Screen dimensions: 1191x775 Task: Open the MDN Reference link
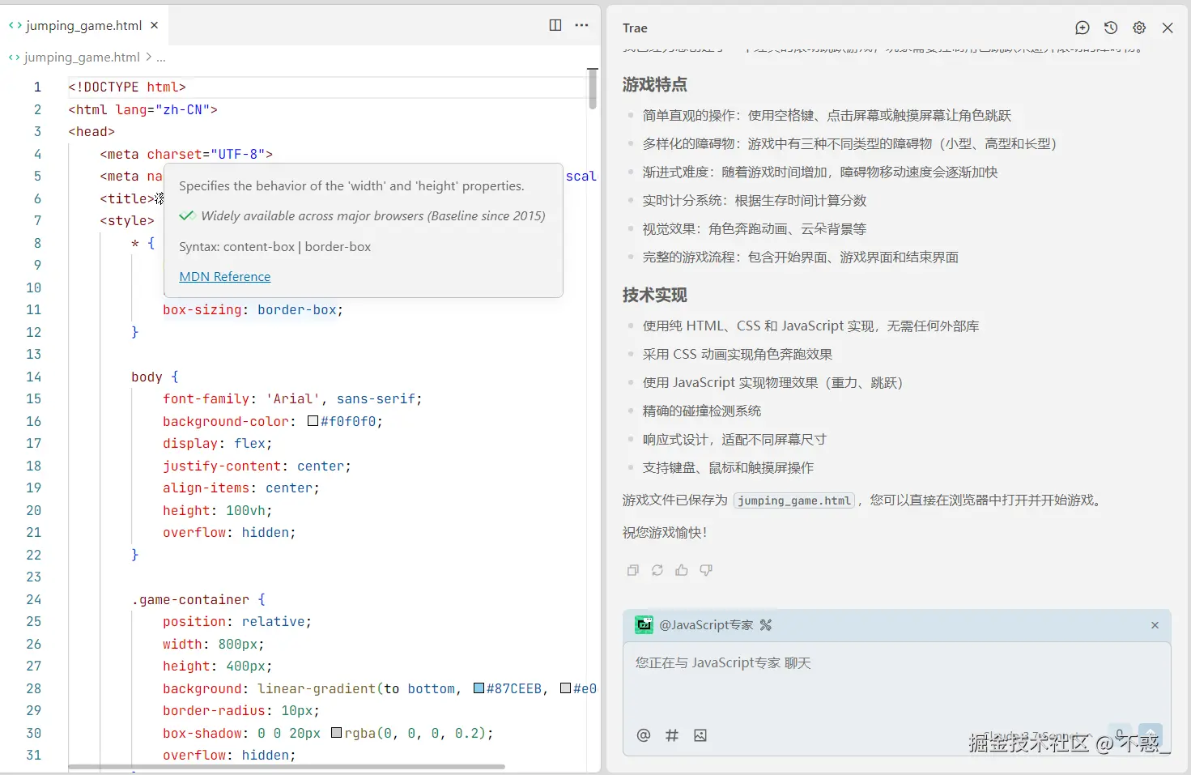tap(225, 276)
